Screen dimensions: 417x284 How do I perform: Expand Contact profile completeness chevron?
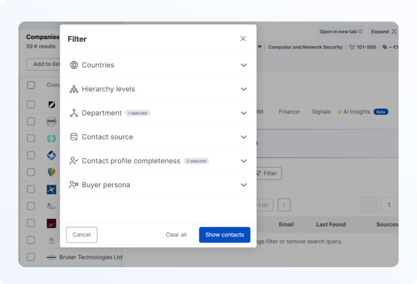click(243, 161)
